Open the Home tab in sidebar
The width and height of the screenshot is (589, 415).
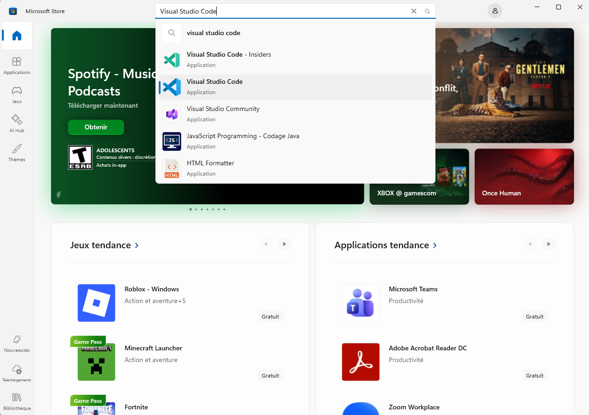click(x=17, y=36)
